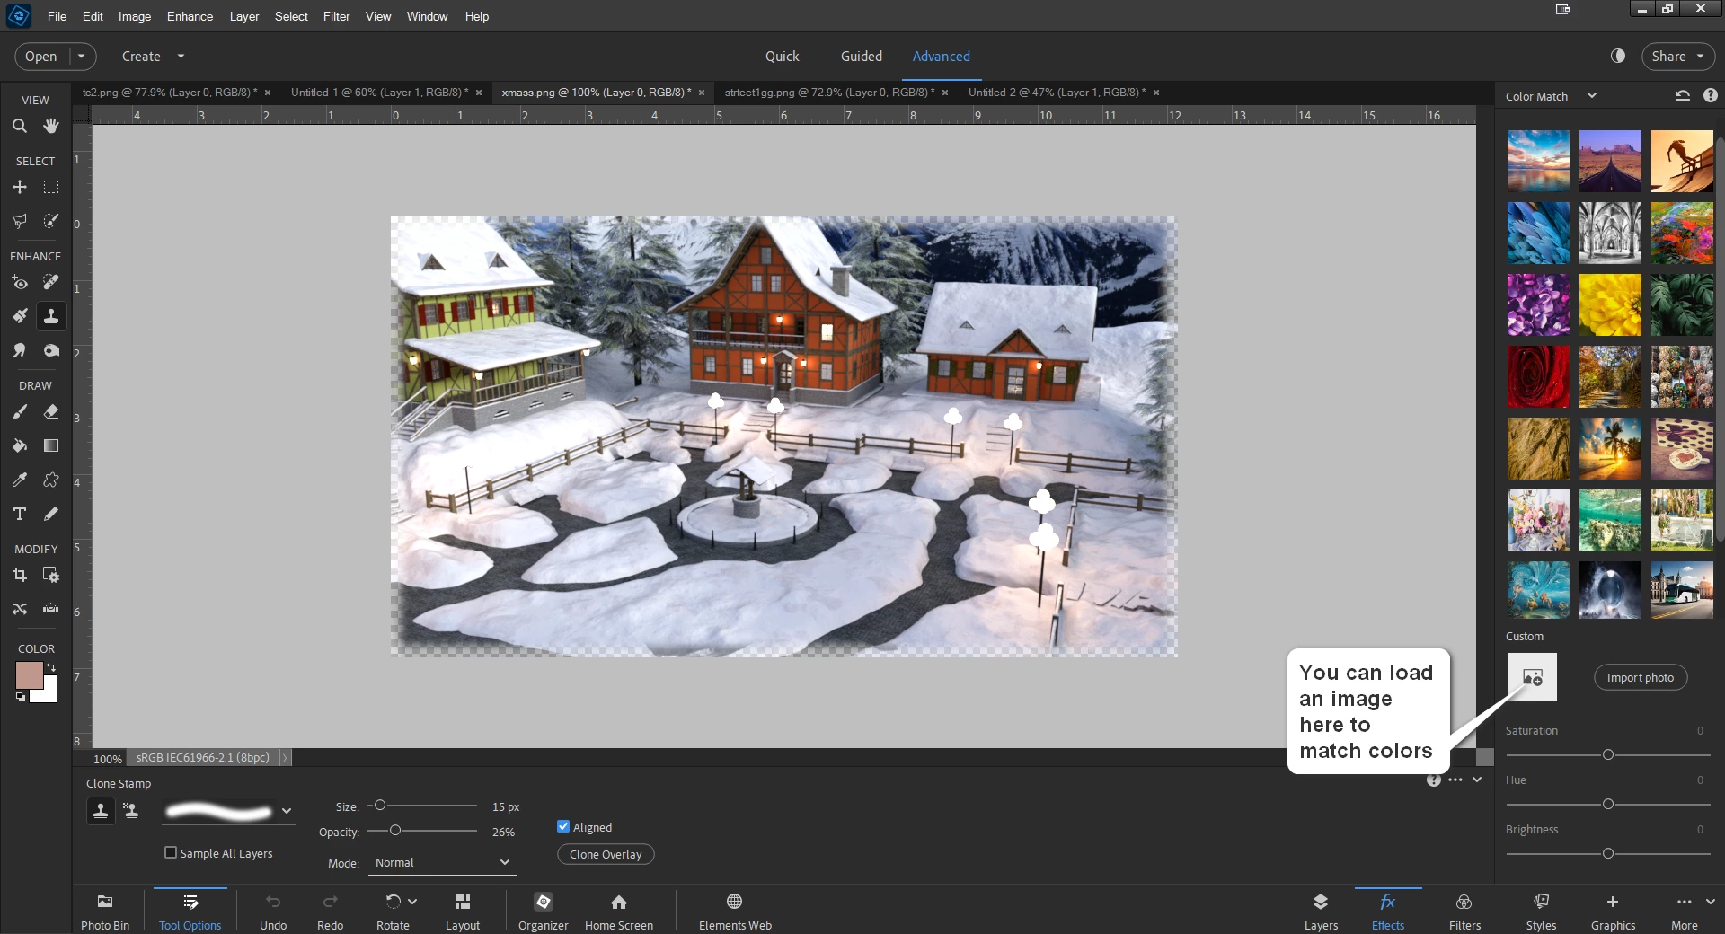
Task: Select the Content-Aware Move tool
Action: [19, 609]
